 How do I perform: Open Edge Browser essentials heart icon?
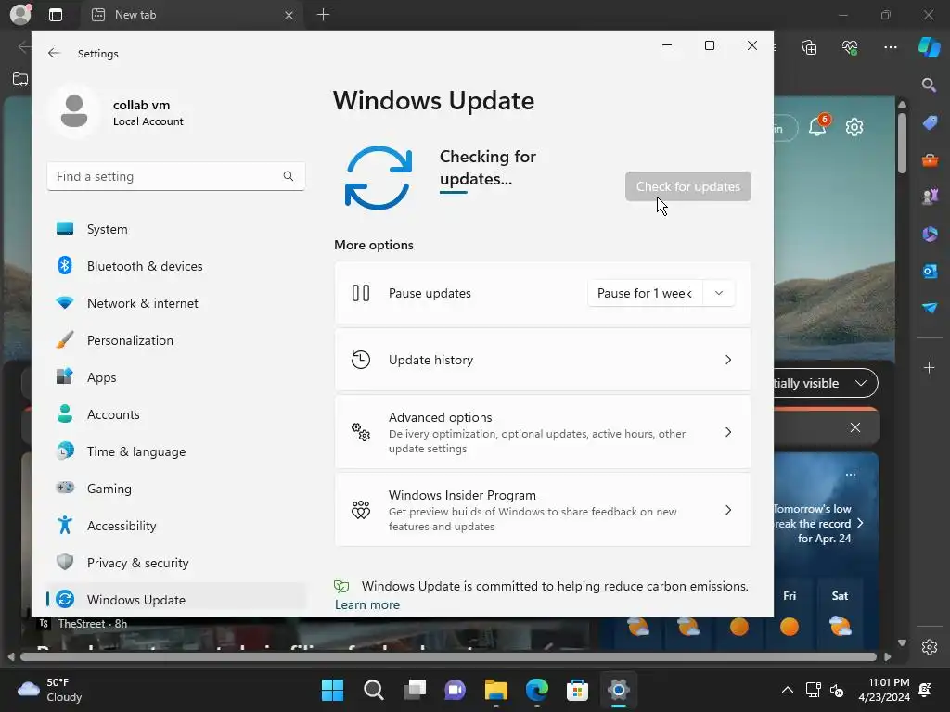point(850,47)
